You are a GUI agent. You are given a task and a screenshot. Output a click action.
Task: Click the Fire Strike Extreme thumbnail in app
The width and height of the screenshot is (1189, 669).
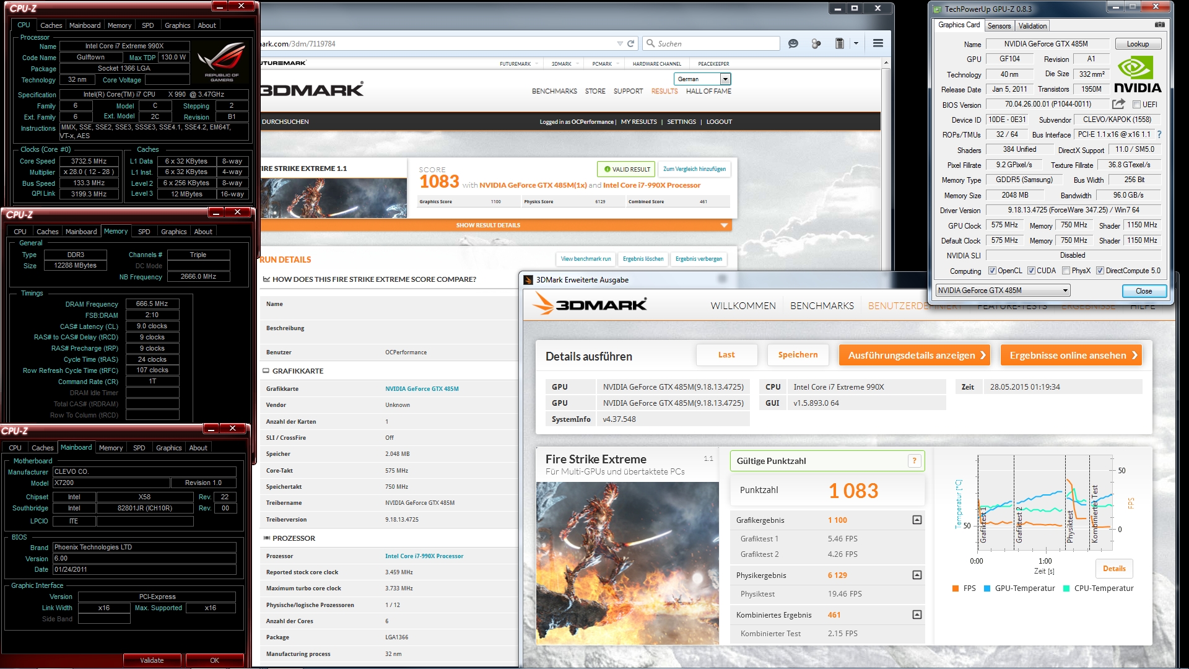point(627,563)
